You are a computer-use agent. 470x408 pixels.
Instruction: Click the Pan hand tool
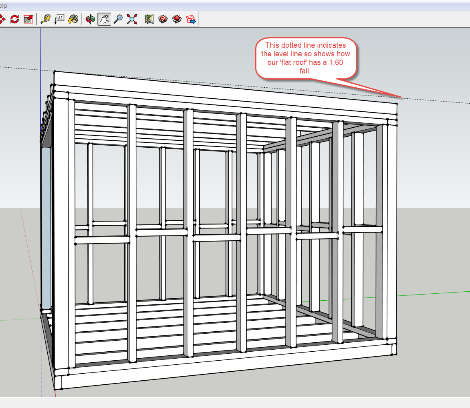104,19
